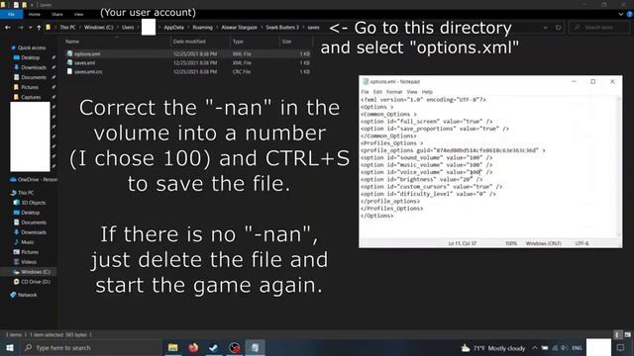Open OneDrive - Personal in the sidebar
The width and height of the screenshot is (634, 356).
pos(38,180)
